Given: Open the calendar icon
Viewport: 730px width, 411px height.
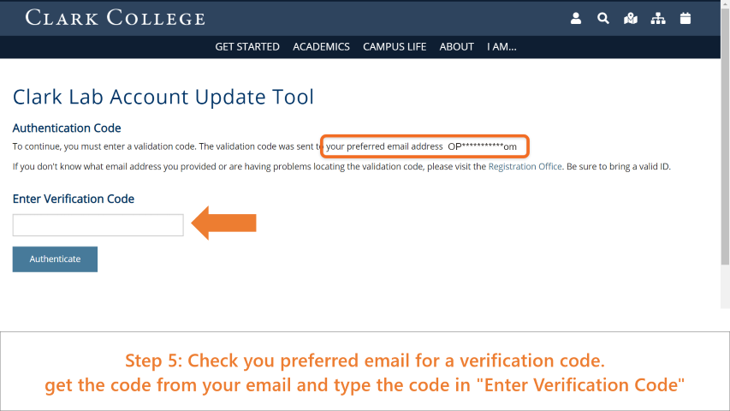Looking at the screenshot, I should tap(685, 19).
